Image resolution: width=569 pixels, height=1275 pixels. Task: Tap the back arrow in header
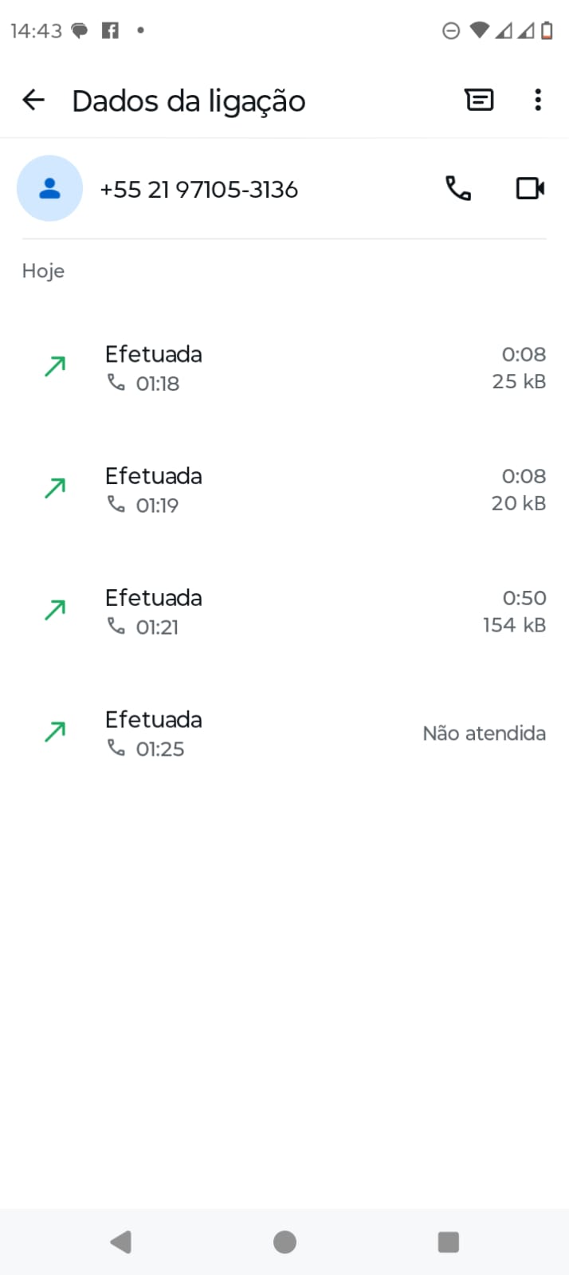33,100
